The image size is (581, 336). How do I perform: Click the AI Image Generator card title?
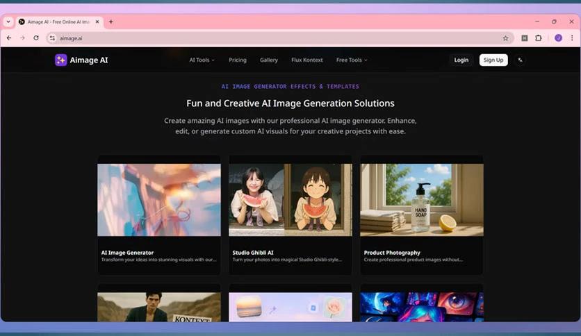tap(127, 253)
